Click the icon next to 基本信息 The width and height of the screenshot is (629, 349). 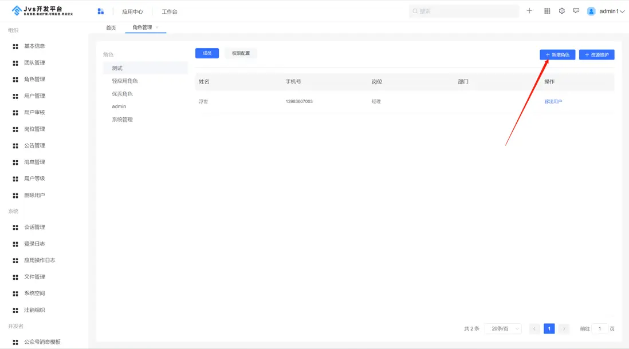(15, 46)
